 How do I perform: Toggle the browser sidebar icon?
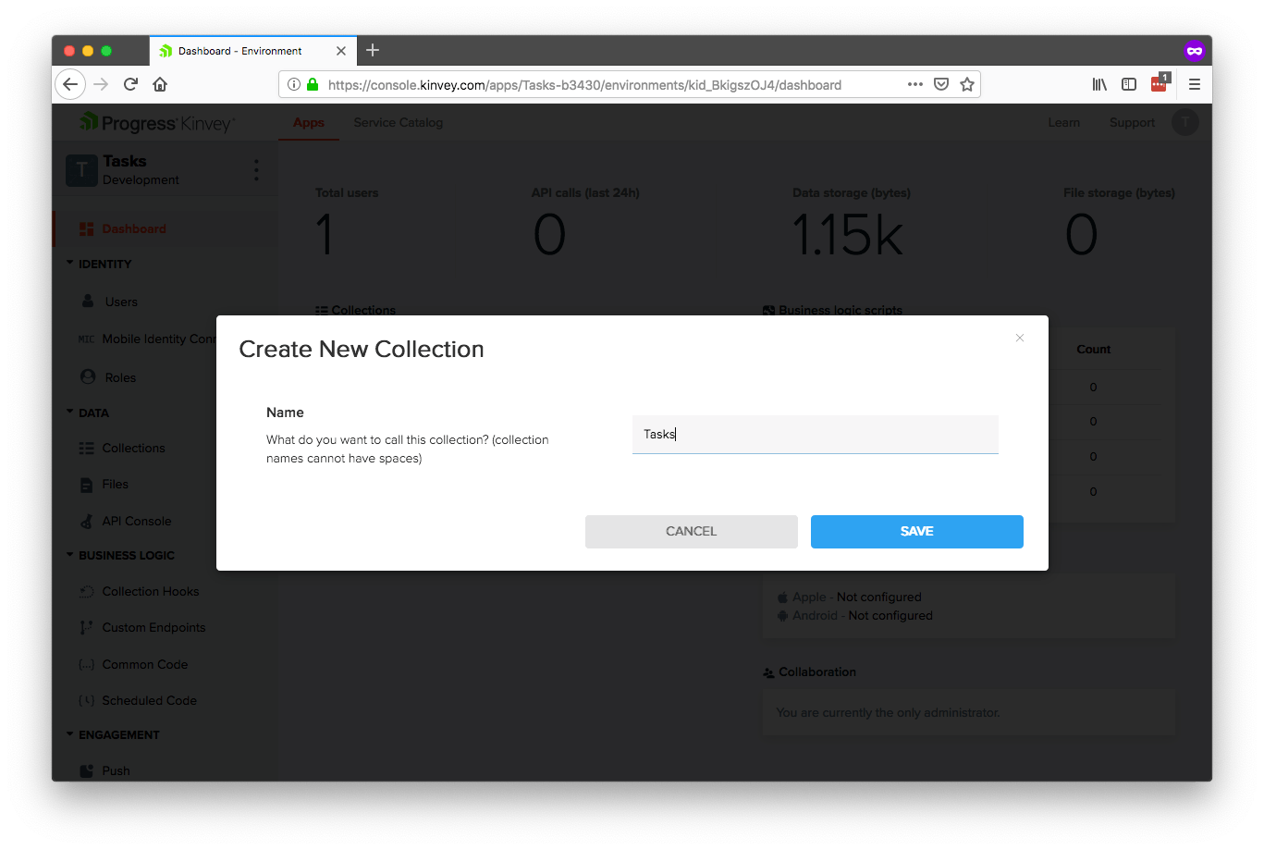[1129, 84]
